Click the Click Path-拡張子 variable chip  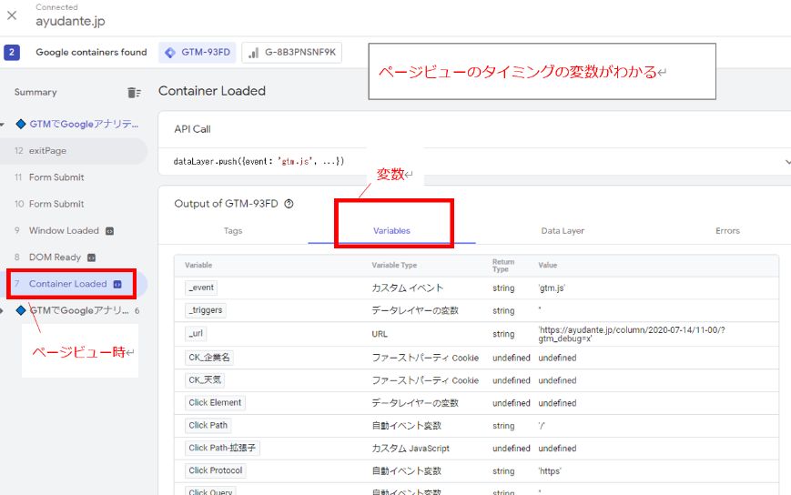pos(222,448)
